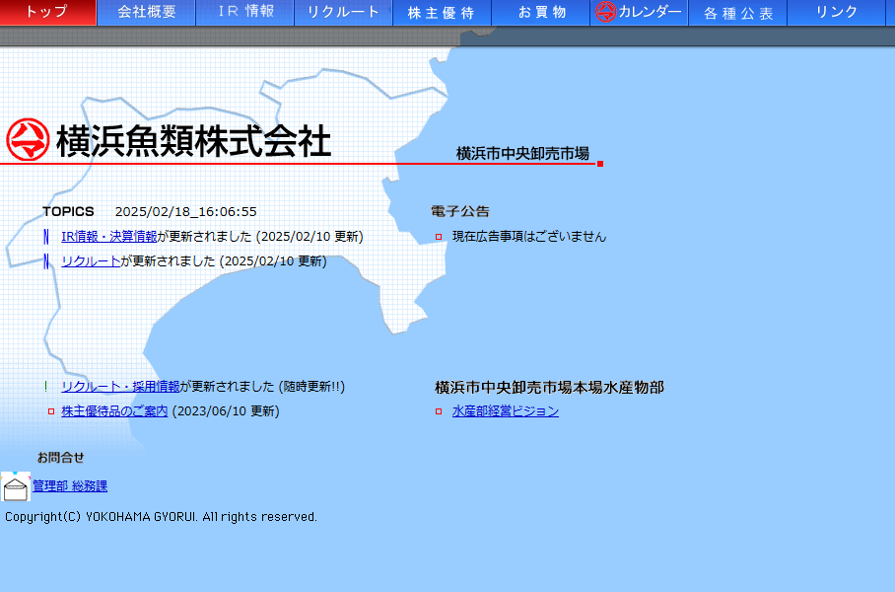Click the envelope mail icon under お問合せ
The width and height of the screenshot is (895, 592).
click(x=16, y=486)
